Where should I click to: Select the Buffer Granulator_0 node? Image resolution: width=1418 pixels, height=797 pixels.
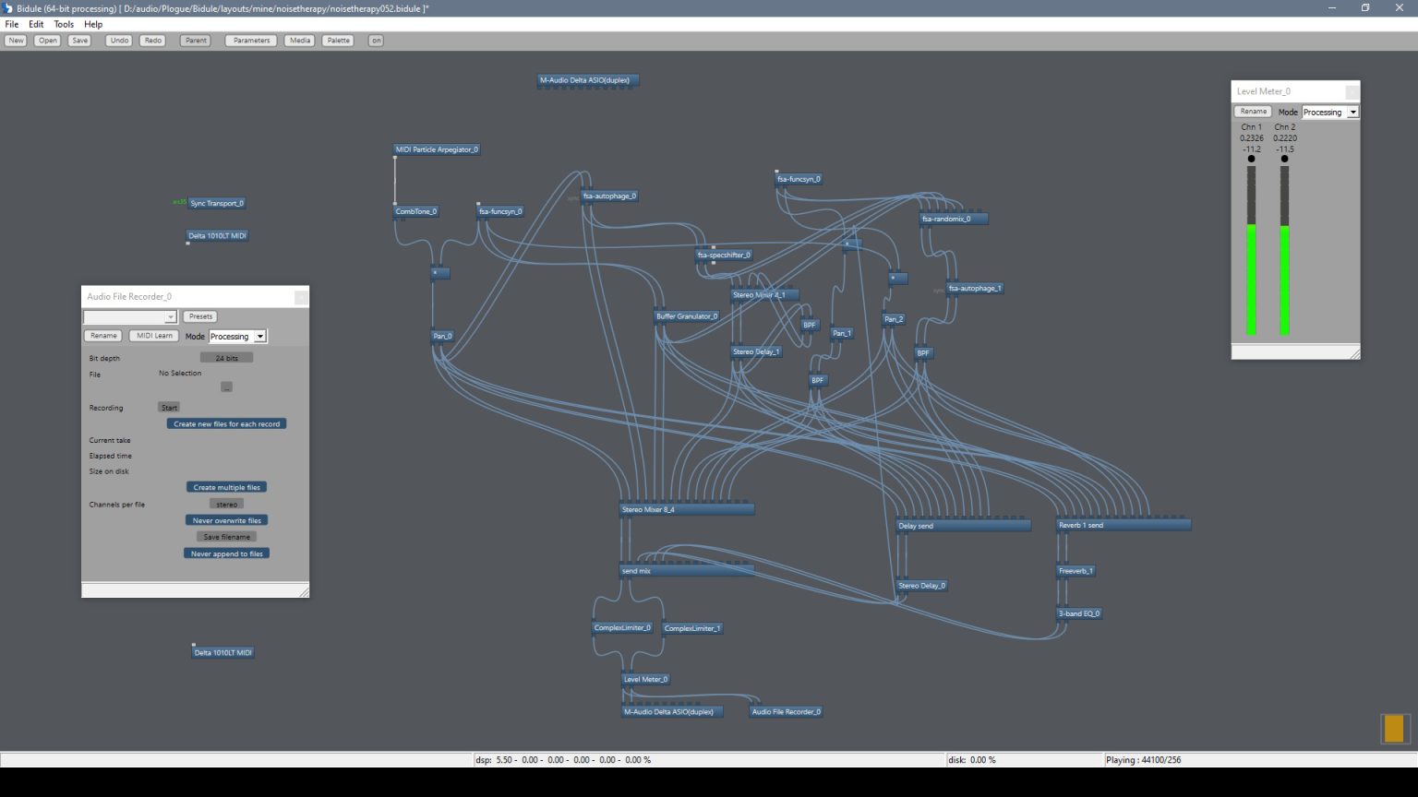(687, 316)
